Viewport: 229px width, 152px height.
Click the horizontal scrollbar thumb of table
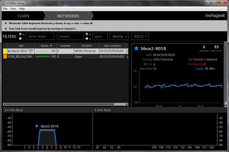(60, 104)
